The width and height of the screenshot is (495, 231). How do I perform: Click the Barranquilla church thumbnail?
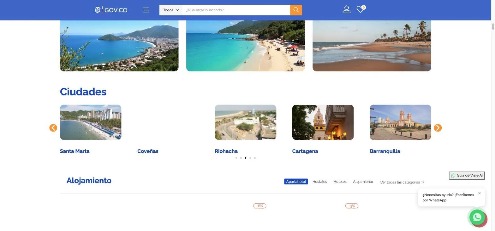tap(400, 122)
